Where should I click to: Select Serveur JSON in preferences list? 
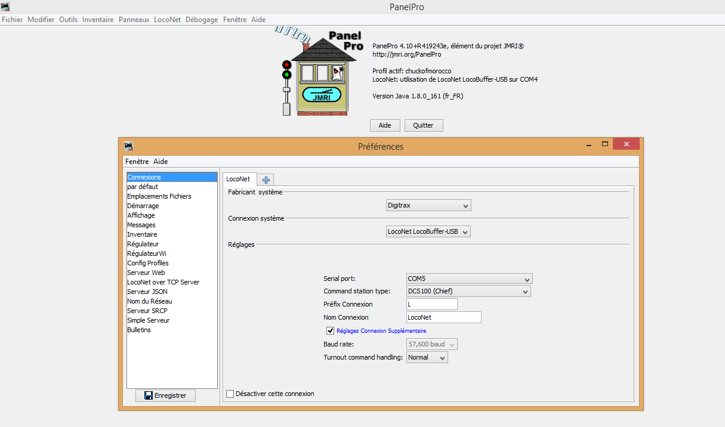coord(172,292)
